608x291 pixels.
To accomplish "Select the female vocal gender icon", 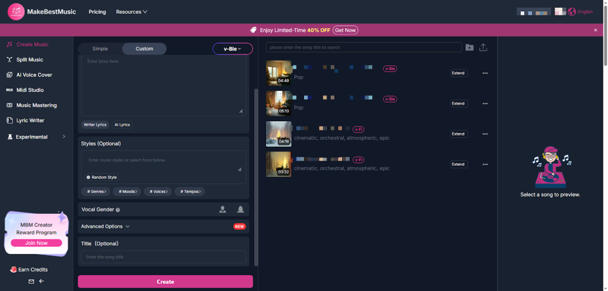I will pyautogui.click(x=240, y=209).
